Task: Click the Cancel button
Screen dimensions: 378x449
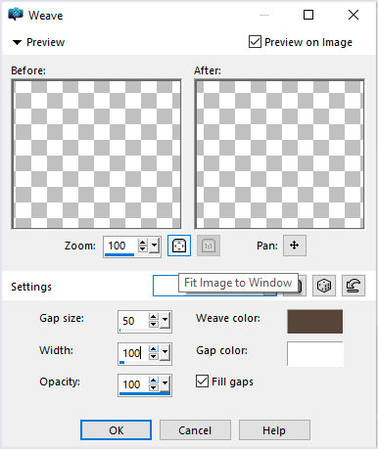Action: pyautogui.click(x=195, y=430)
